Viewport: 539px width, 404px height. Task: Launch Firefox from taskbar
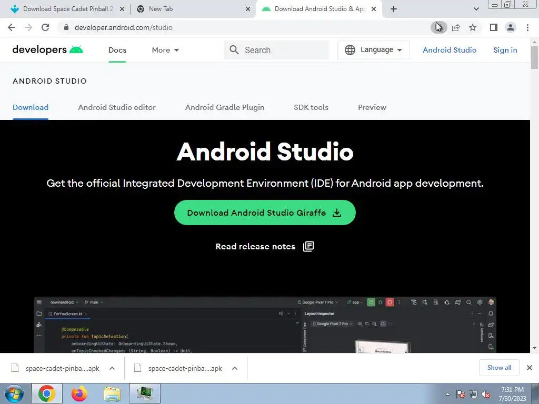coord(79,393)
